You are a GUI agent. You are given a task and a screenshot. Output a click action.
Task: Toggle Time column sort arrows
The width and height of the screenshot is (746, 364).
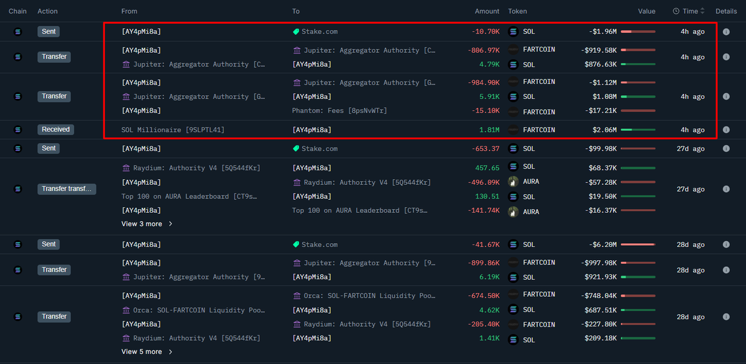[702, 11]
